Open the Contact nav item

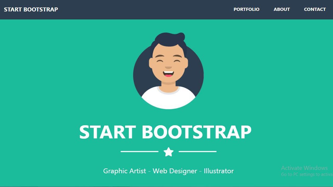click(315, 9)
